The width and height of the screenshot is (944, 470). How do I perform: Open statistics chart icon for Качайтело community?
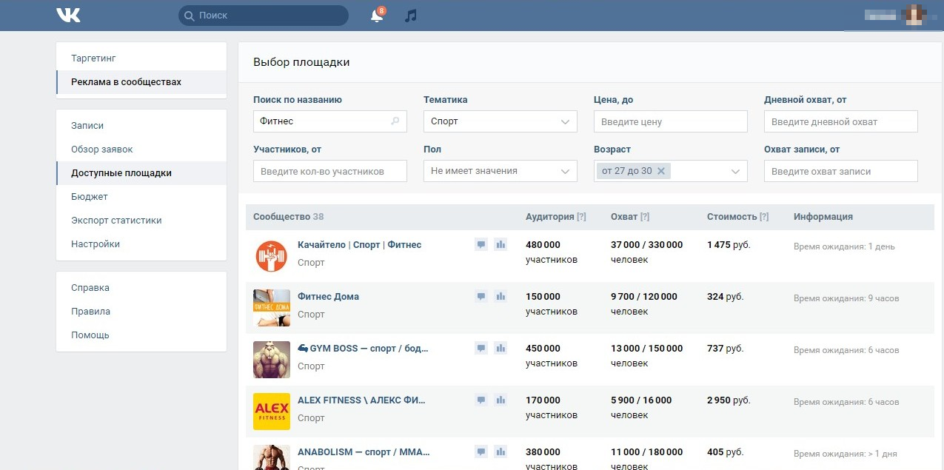pyautogui.click(x=501, y=244)
